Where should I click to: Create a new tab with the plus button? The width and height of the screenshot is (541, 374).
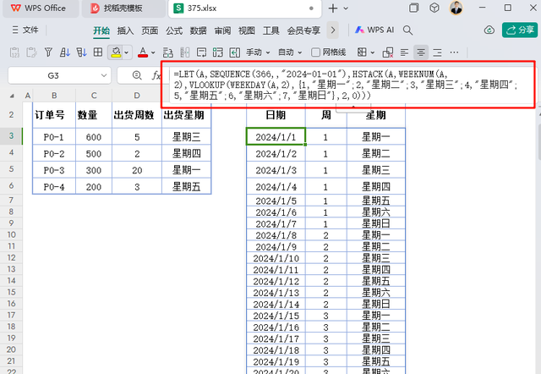pos(333,8)
